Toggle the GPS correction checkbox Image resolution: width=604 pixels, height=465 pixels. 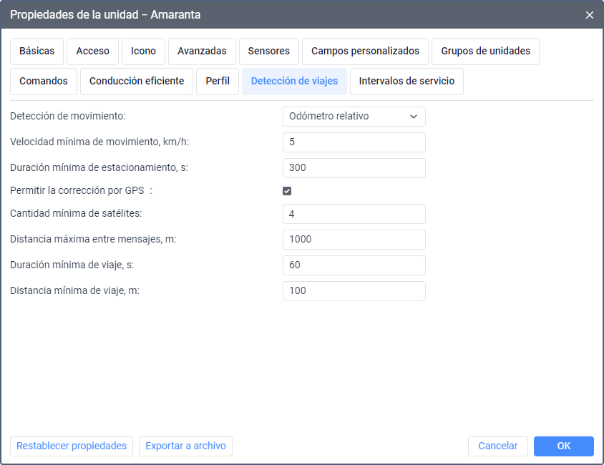tap(287, 191)
